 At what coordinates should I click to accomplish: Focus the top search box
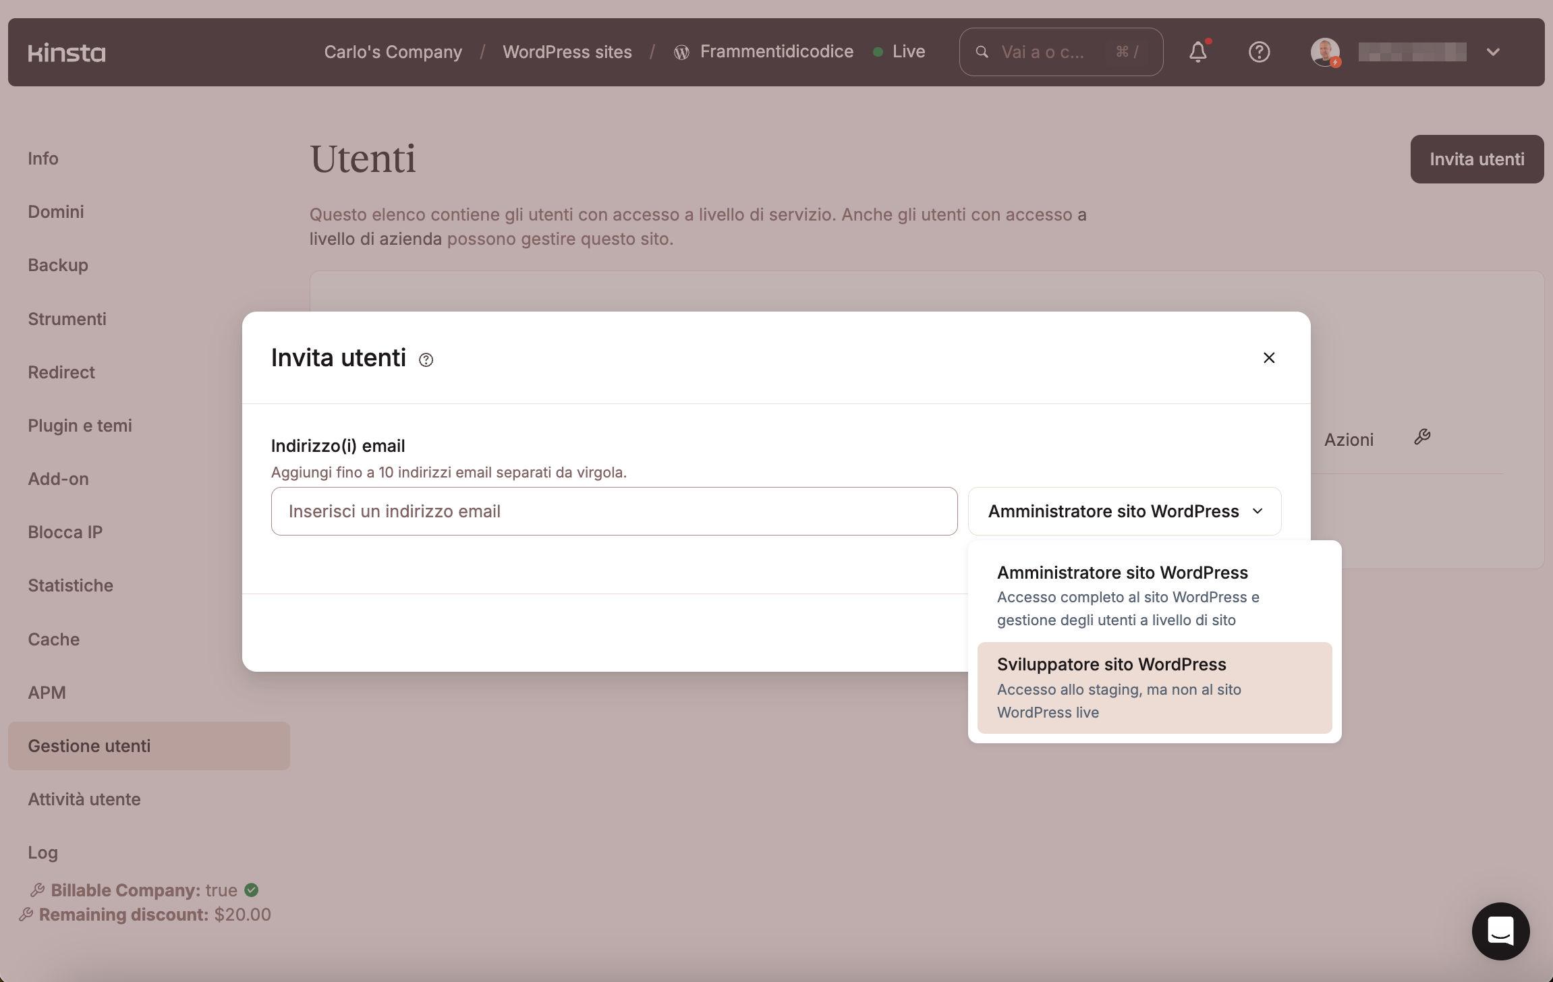[x=1060, y=52]
